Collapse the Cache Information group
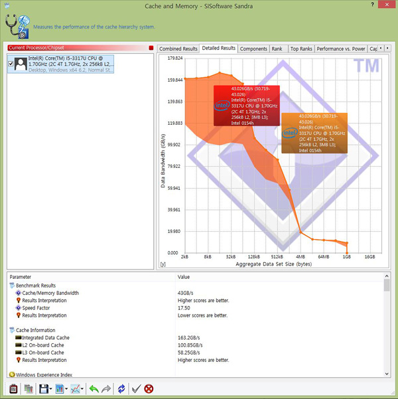Screen dimensions: 398x399 [x=12, y=331]
